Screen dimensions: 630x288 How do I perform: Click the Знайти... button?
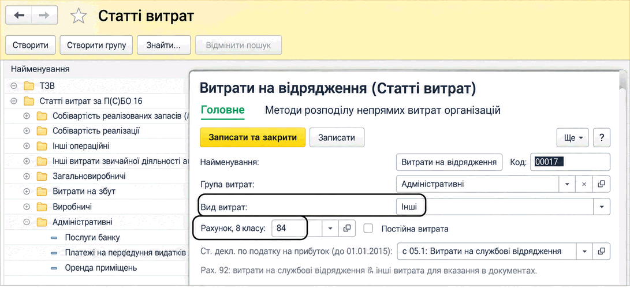[x=163, y=45]
